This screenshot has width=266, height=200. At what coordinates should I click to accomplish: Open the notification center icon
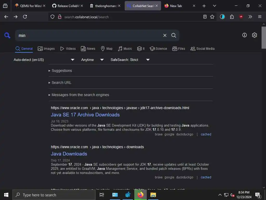pyautogui.click(x=258, y=195)
